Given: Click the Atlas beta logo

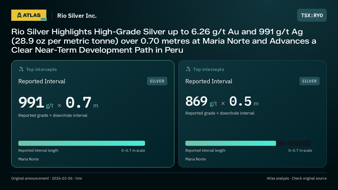Looking at the screenshot, I should tap(29, 15).
